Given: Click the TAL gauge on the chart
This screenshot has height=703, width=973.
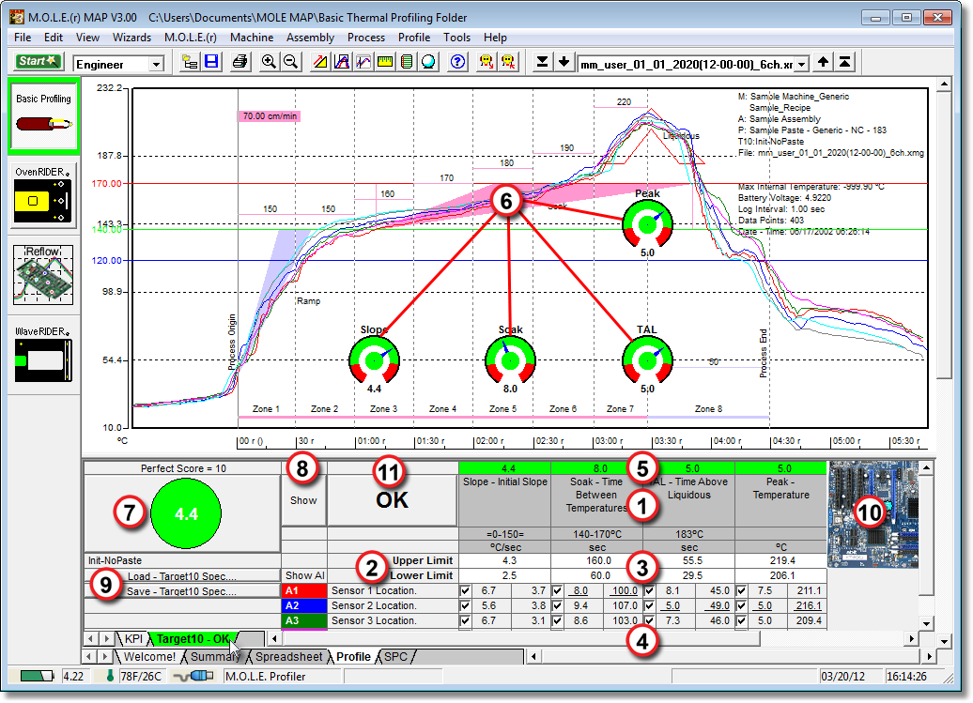Looking at the screenshot, I should [647, 360].
